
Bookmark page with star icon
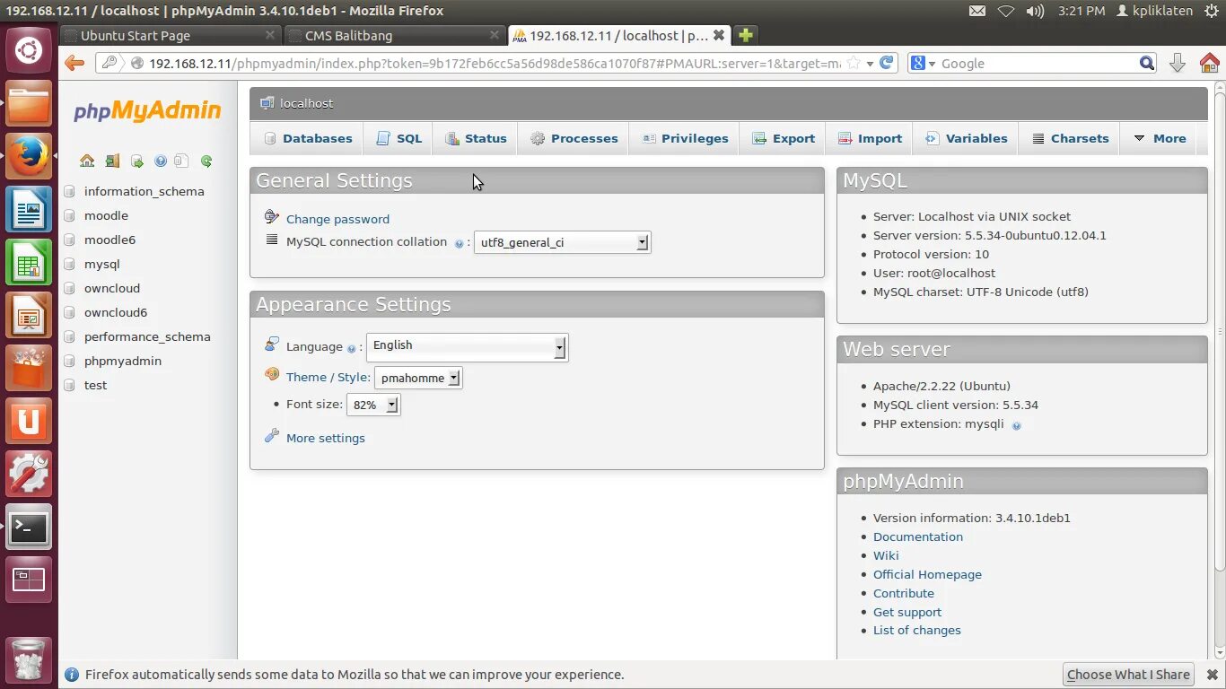click(854, 63)
